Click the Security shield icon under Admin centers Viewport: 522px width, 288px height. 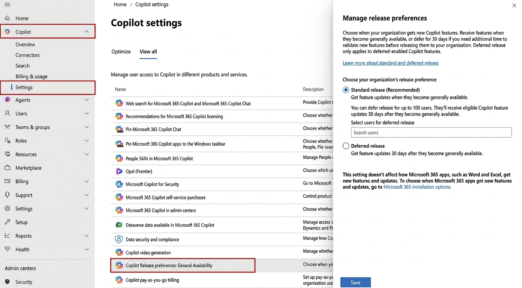click(x=8, y=282)
